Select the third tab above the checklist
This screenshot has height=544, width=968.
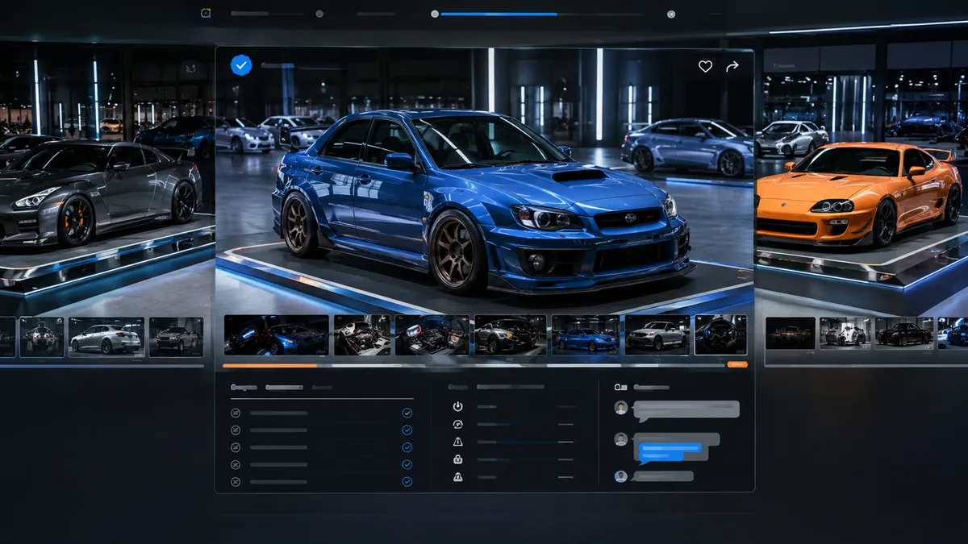pyautogui.click(x=322, y=388)
